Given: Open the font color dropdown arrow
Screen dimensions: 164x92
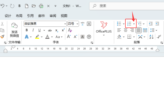Looking at the screenshot, I should click(52, 37).
